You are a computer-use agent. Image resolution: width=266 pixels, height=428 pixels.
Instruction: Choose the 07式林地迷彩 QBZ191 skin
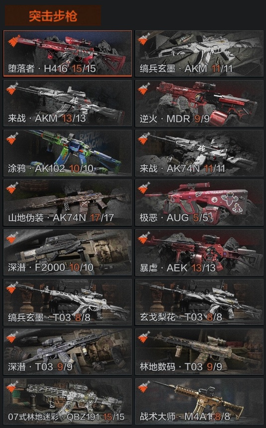(68, 402)
